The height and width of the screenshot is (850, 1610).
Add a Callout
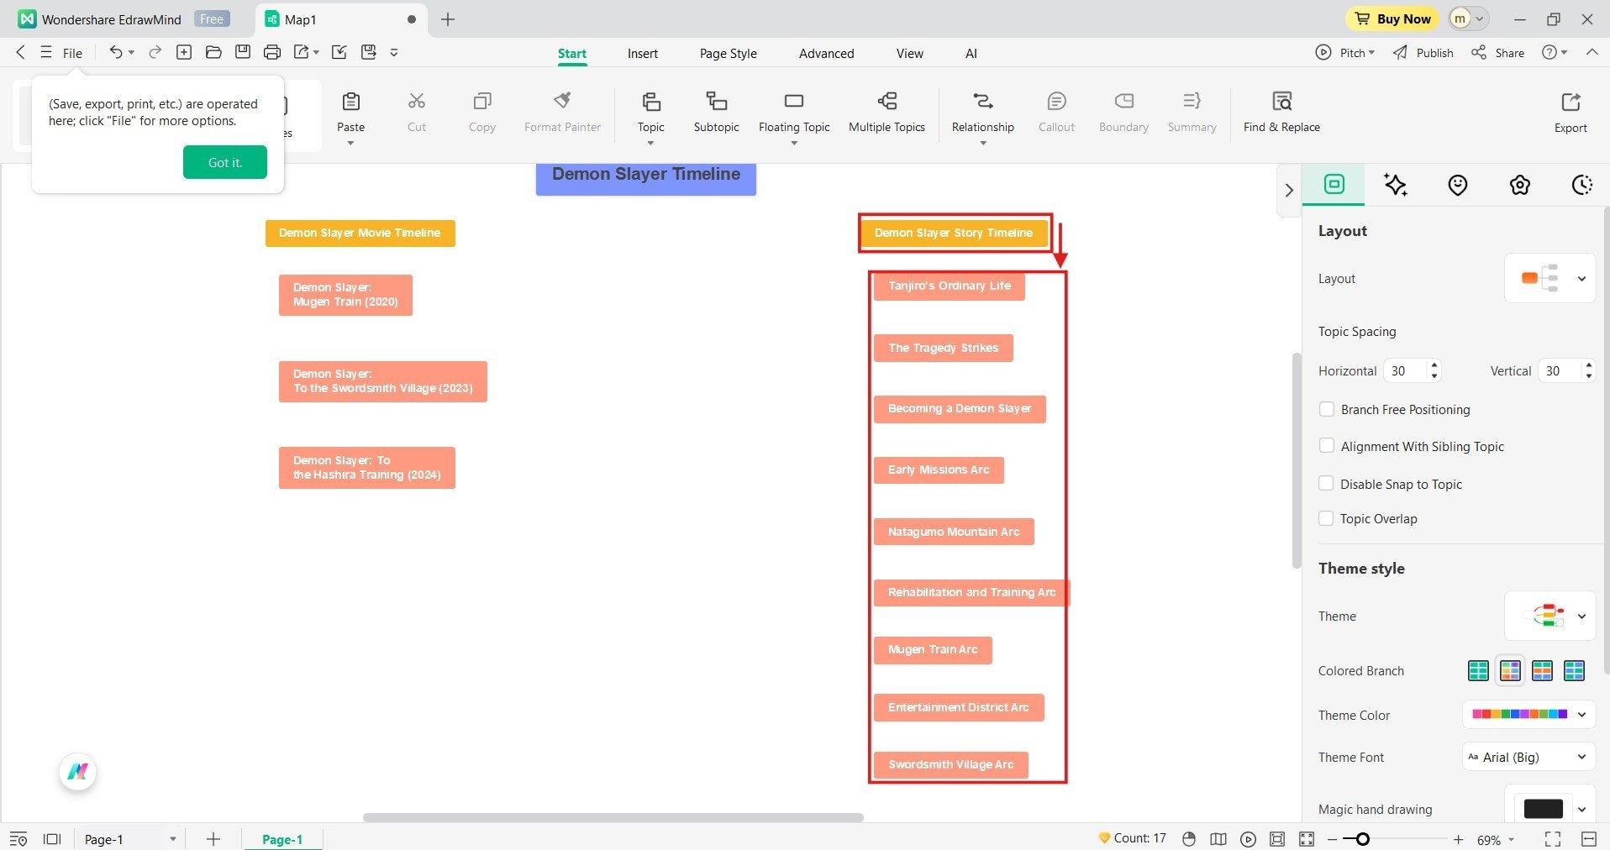[1056, 112]
